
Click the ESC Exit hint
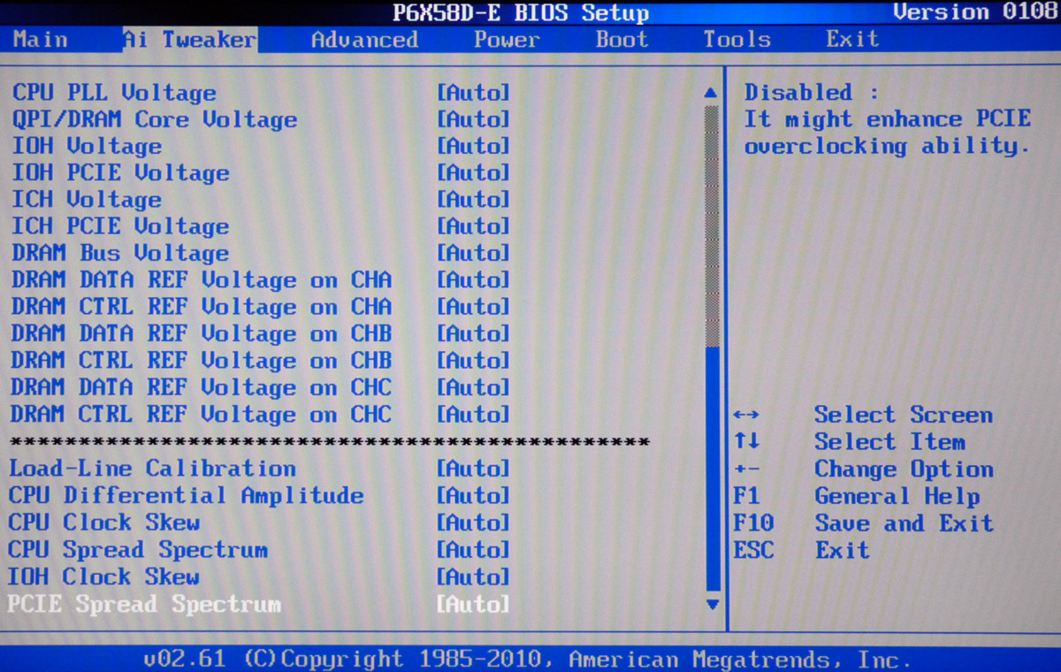(802, 550)
